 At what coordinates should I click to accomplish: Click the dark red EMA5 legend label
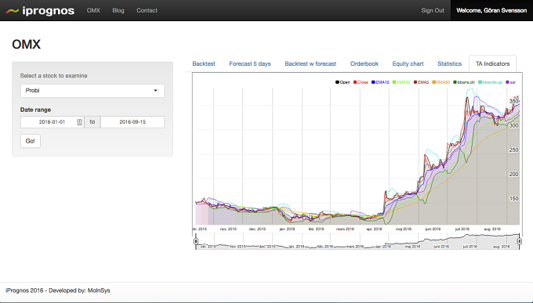click(x=423, y=82)
